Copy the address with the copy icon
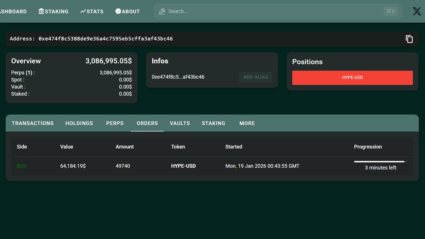The height and width of the screenshot is (239, 425). point(409,39)
